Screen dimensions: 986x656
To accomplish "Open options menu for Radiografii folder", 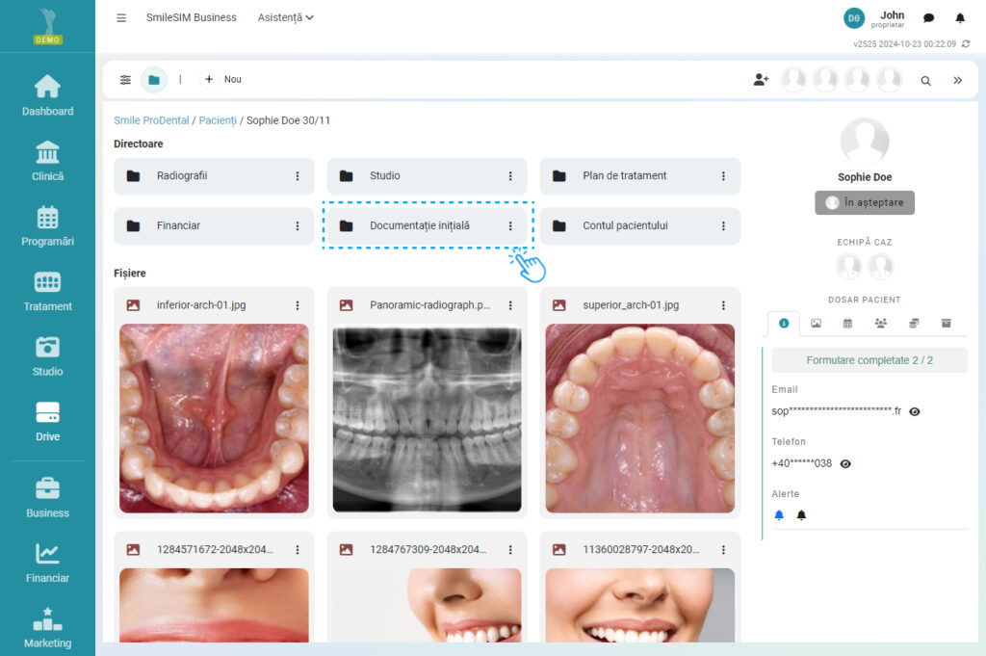I will click(x=298, y=176).
